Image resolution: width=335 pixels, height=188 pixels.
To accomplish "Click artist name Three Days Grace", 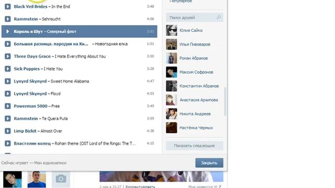I will 32,56.
